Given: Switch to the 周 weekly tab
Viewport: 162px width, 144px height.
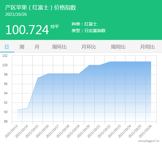Looking at the screenshot, I should tap(22, 47).
